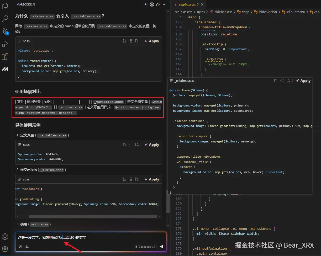This screenshot has height=256, width=321.
Task: Select the MarsCode AI activity bar logo
Action: 5,69
